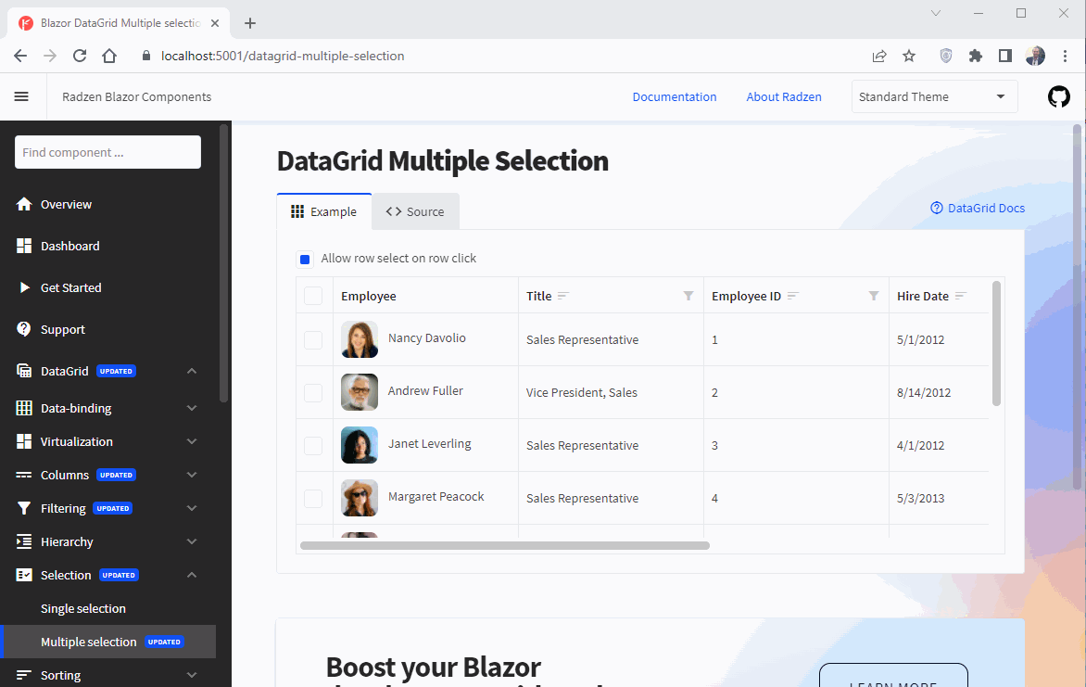The height and width of the screenshot is (687, 1086).
Task: Click the DataGrid sidebar icon
Action: point(24,371)
